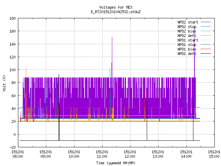Click the NPD1 stop legend label
The height and width of the screenshot is (166, 221).
187,45
